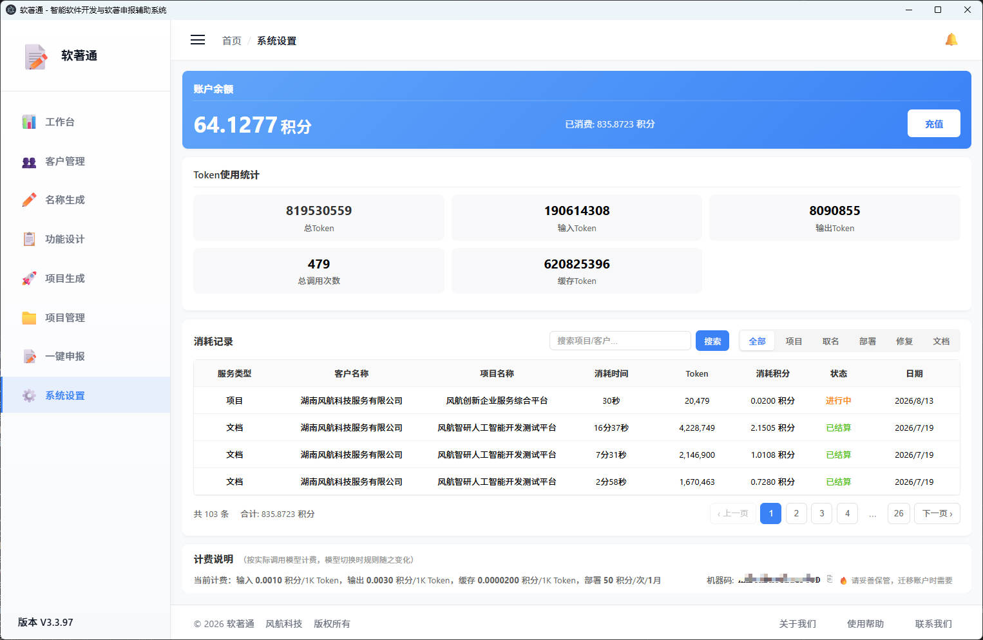
Task: Click the 已消费: 835.8723 积分 text
Action: click(609, 124)
